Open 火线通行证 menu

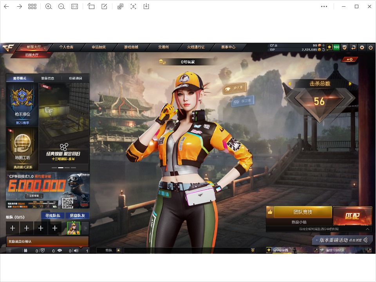[196, 47]
